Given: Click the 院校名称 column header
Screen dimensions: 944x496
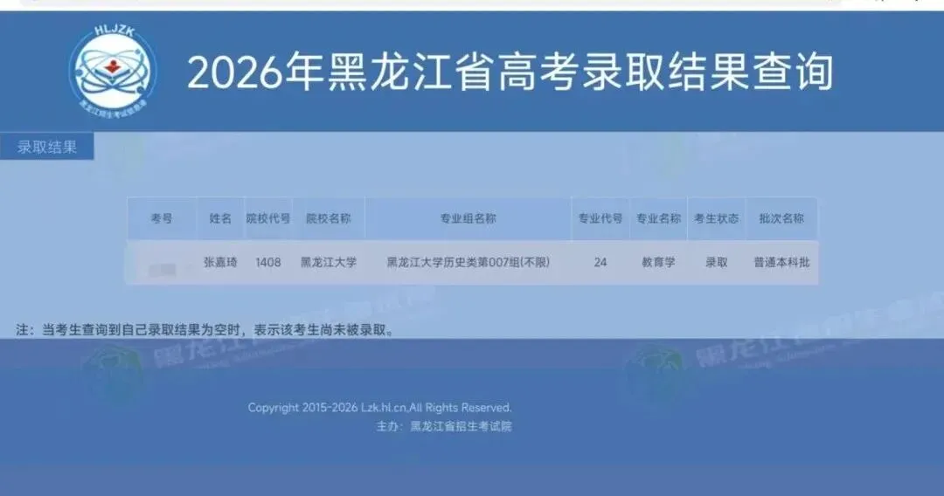Looking at the screenshot, I should pos(329,218).
